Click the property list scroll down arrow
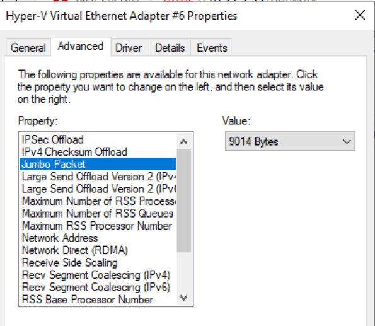Screen dimensions: 375x326 [183, 298]
